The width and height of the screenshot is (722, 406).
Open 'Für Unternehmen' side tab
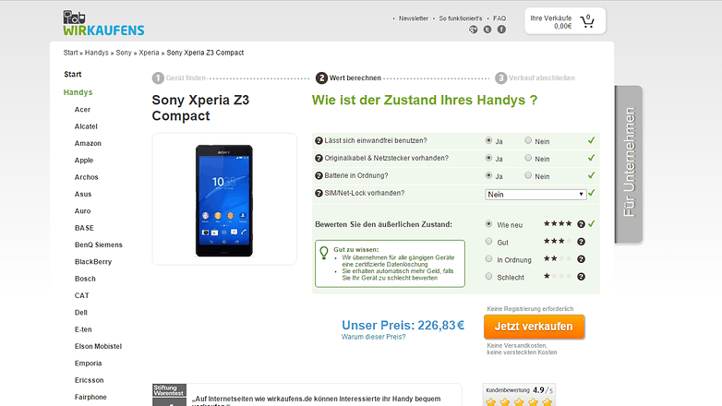tap(629, 164)
